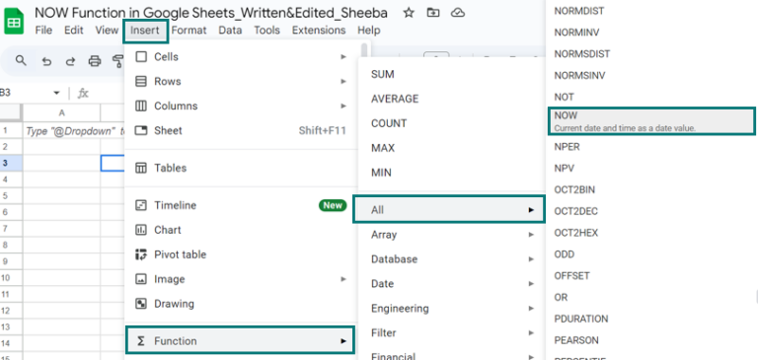This screenshot has height=360, width=758.
Task: Choose Drawing from the Insert menu
Action: click(241, 304)
